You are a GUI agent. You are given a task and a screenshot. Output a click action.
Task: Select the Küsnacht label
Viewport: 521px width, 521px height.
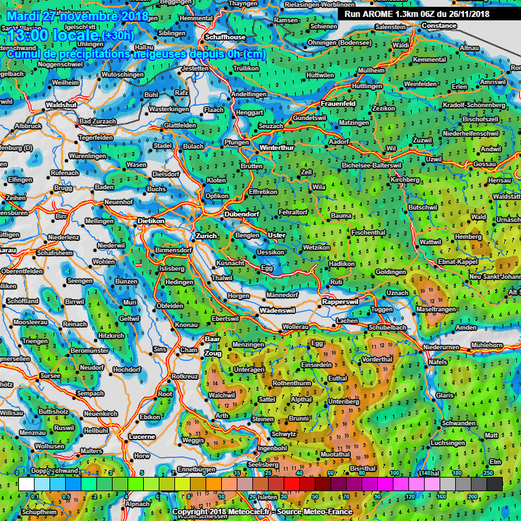click(x=230, y=263)
